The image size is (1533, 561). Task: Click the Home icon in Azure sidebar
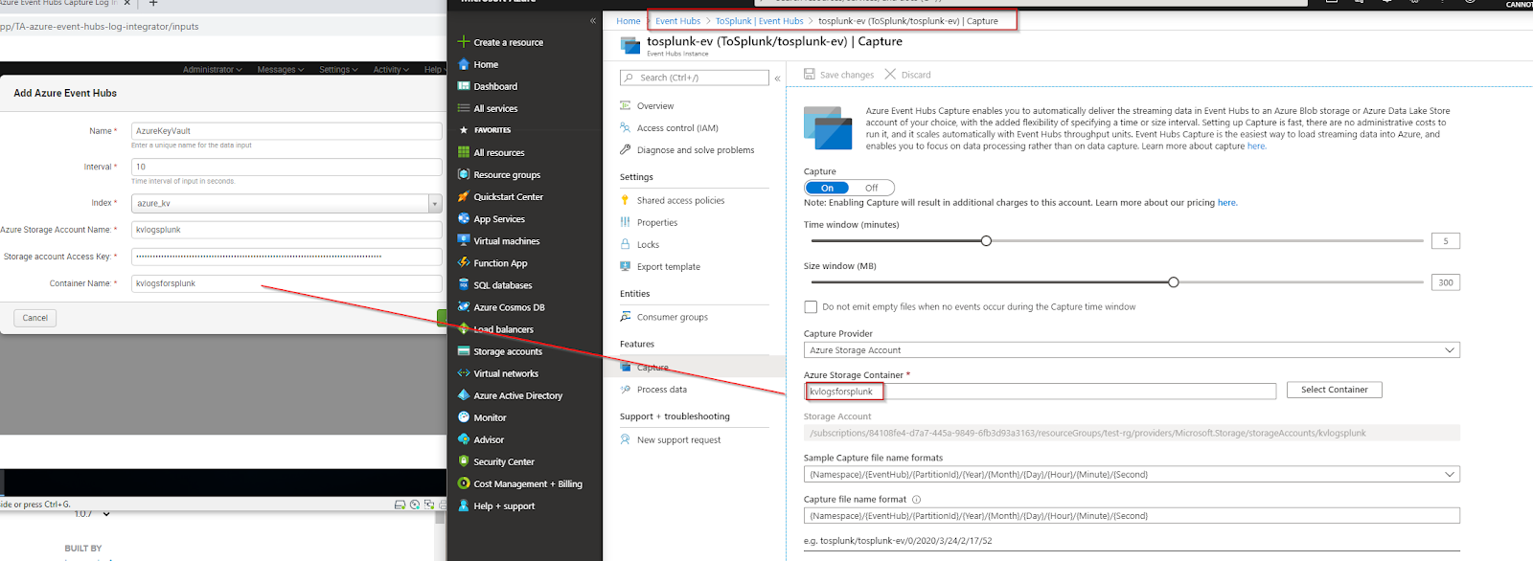click(x=464, y=64)
